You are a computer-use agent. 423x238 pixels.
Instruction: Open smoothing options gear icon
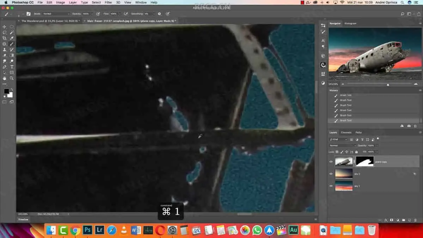click(159, 14)
